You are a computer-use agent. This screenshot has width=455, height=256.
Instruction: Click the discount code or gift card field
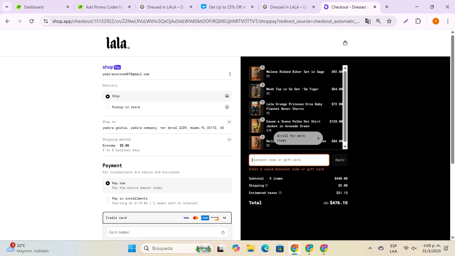coord(289,160)
